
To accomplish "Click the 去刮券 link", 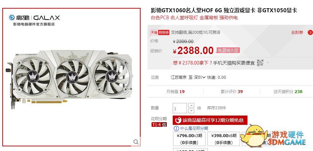I will pos(297,32).
